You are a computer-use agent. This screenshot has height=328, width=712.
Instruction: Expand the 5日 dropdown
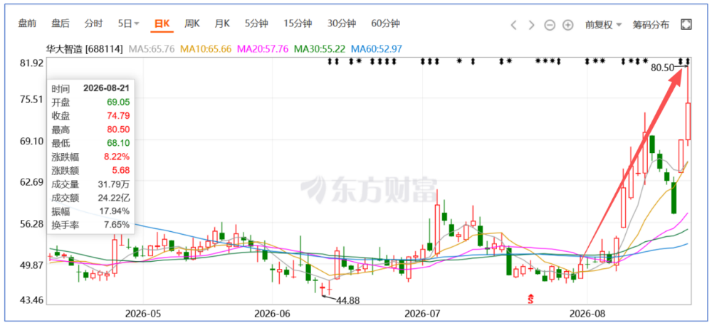pos(128,24)
